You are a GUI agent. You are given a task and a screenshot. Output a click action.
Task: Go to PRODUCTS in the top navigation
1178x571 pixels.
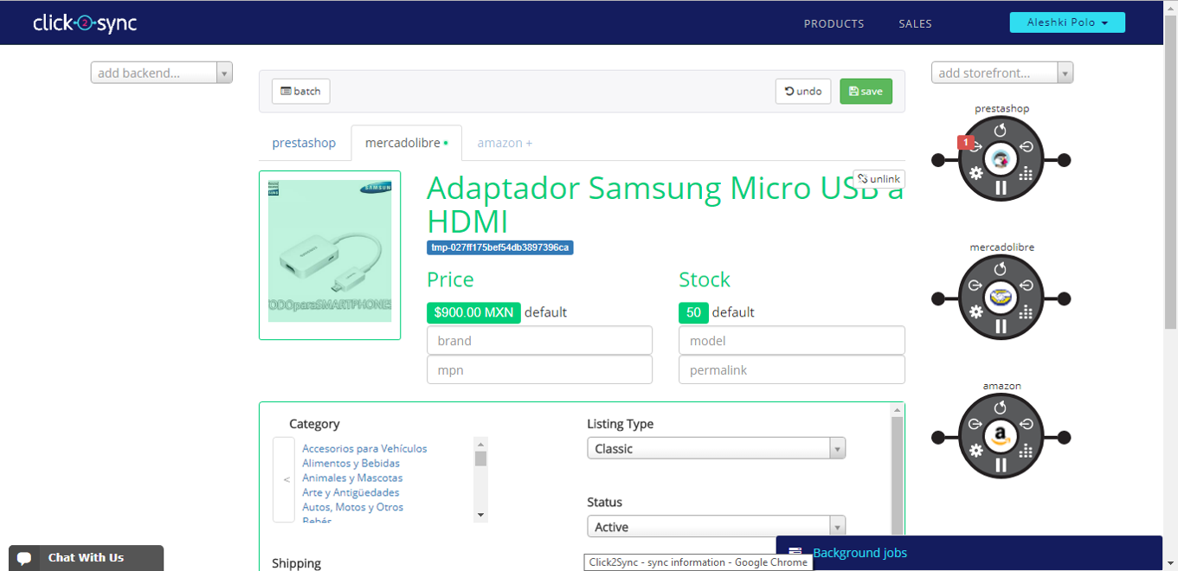coord(834,23)
